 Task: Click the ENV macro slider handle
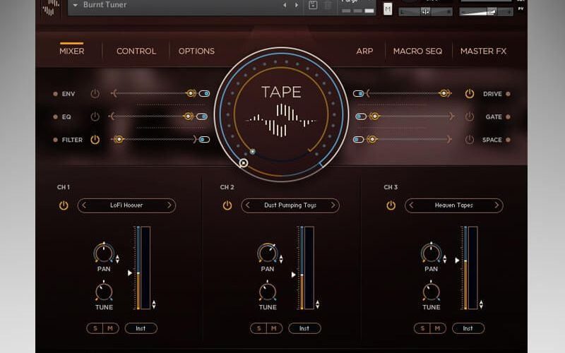(x=191, y=94)
